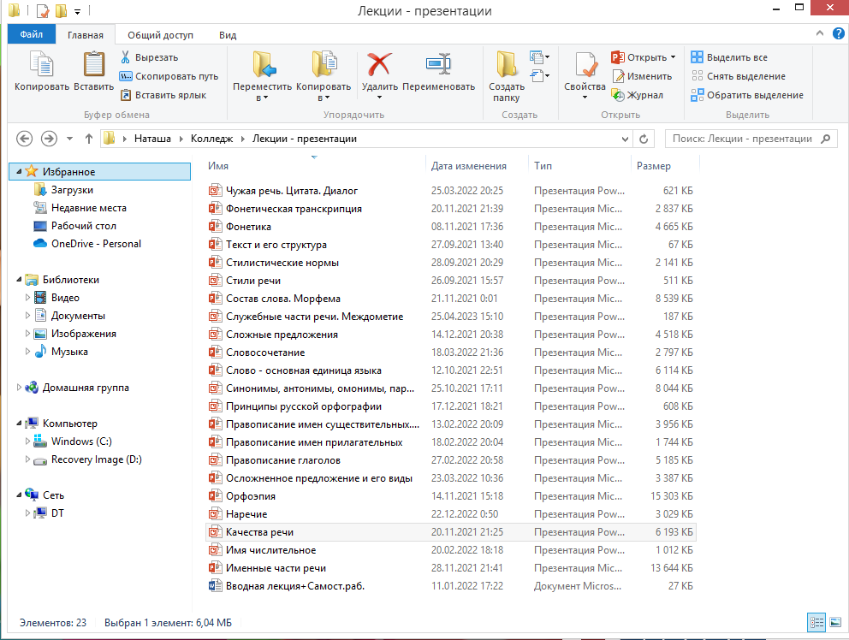Click the Paste (Вставить) clipboard icon
The width and height of the screenshot is (849, 640).
(x=93, y=65)
